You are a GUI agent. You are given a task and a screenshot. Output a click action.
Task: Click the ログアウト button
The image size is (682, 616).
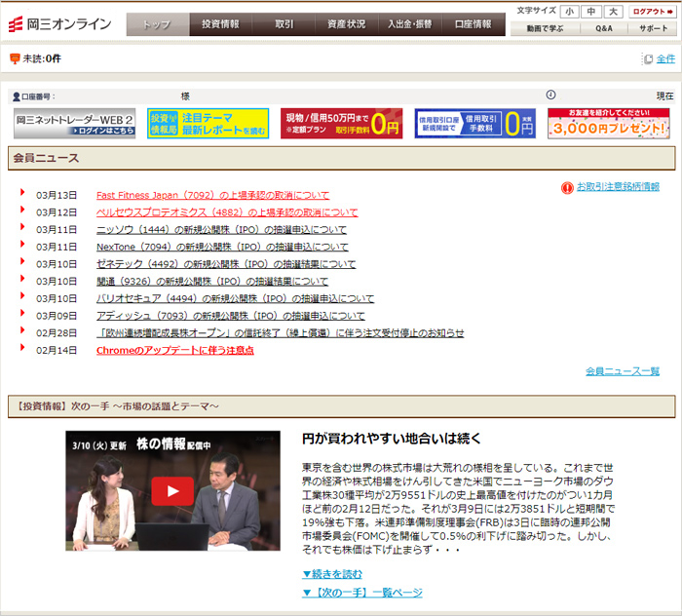click(653, 12)
